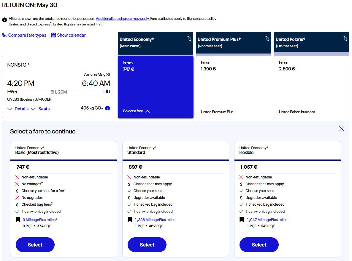Screen dimensions: 352x261
Task: Click X icon beside No changes
Action: pos(17,184)
